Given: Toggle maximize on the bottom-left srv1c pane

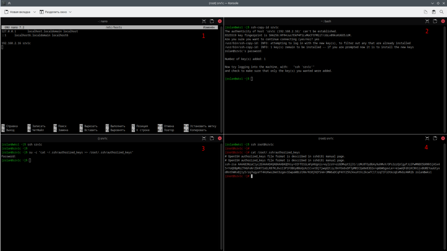Looking at the screenshot, I should pos(204,138).
